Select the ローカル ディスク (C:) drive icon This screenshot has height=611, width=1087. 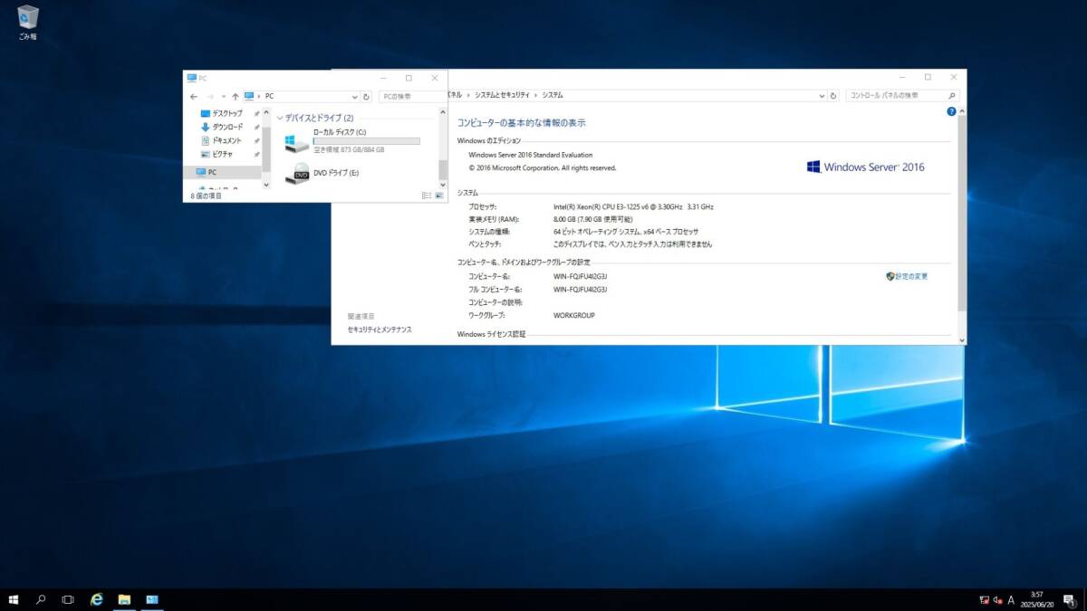[x=296, y=143]
